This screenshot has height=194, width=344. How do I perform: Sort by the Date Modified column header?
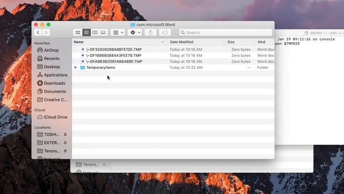(x=182, y=42)
